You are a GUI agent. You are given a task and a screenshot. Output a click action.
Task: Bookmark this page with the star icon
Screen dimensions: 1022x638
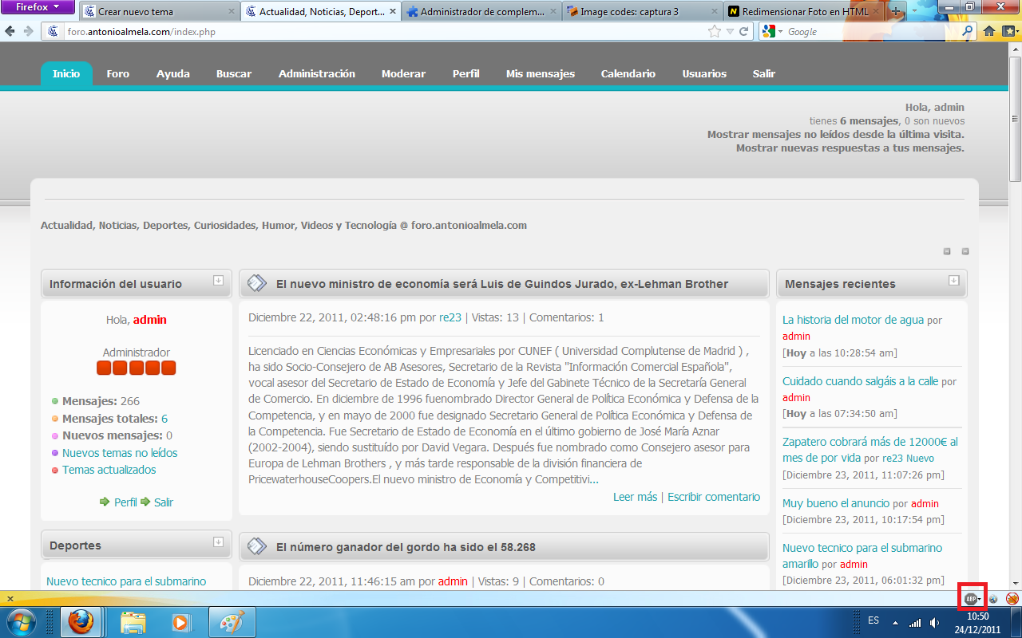(x=714, y=32)
